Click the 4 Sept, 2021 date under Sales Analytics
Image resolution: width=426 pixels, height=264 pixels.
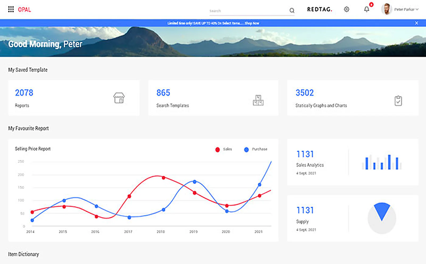point(306,173)
